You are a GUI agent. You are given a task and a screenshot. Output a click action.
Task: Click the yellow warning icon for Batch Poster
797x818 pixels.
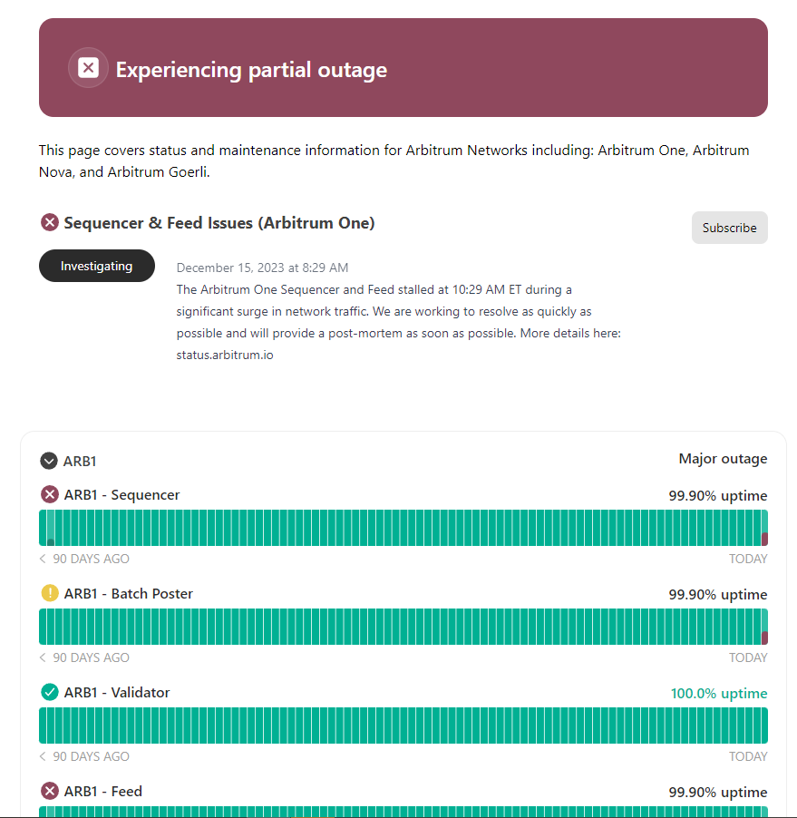pos(50,593)
